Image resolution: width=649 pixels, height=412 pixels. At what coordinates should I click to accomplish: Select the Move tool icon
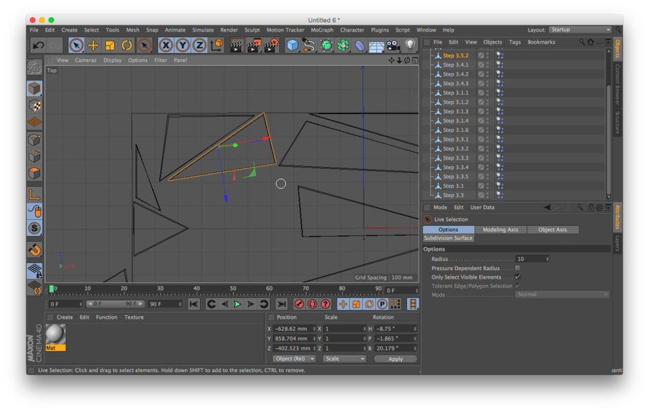93,45
